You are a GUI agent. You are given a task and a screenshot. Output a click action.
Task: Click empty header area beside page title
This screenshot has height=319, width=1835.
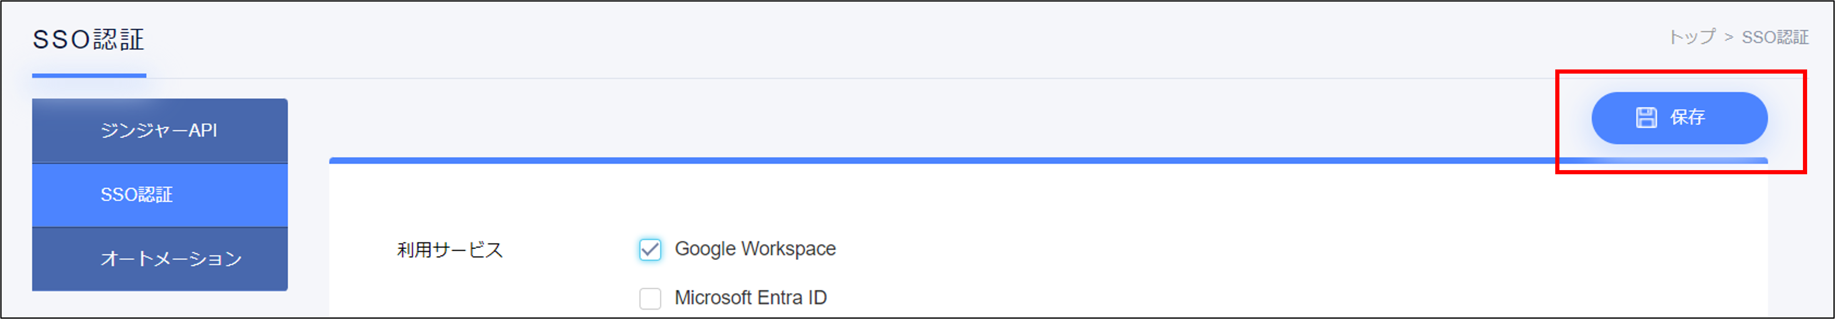click(x=855, y=39)
